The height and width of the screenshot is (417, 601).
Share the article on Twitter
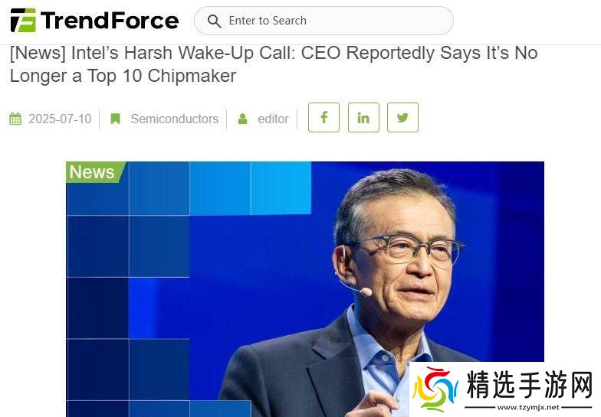coord(402,118)
